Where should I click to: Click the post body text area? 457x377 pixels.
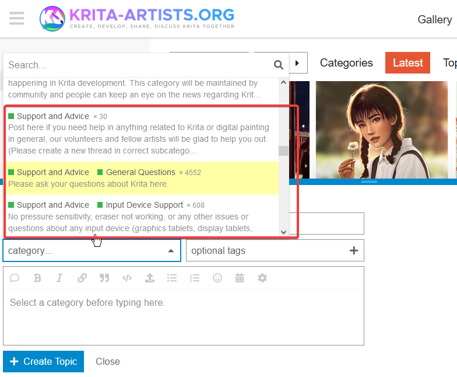[x=184, y=317]
